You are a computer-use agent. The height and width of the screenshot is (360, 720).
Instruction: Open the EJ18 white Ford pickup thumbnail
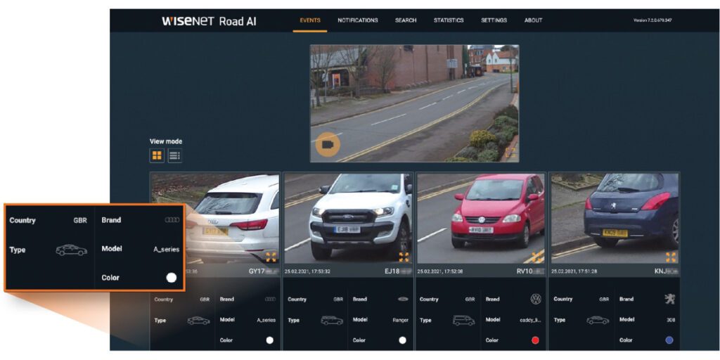[347, 218]
